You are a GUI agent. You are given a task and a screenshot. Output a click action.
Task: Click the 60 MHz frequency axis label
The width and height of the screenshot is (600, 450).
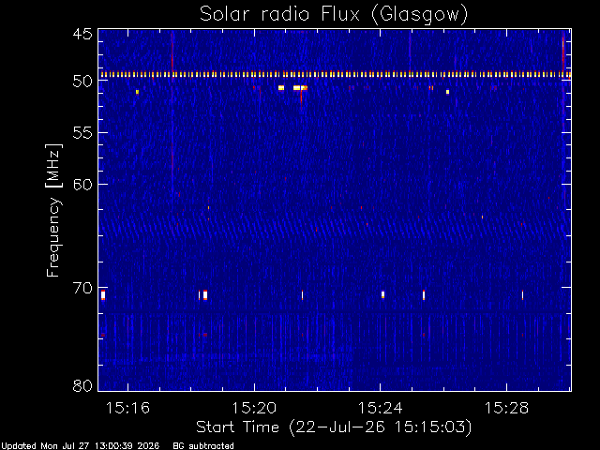click(82, 184)
